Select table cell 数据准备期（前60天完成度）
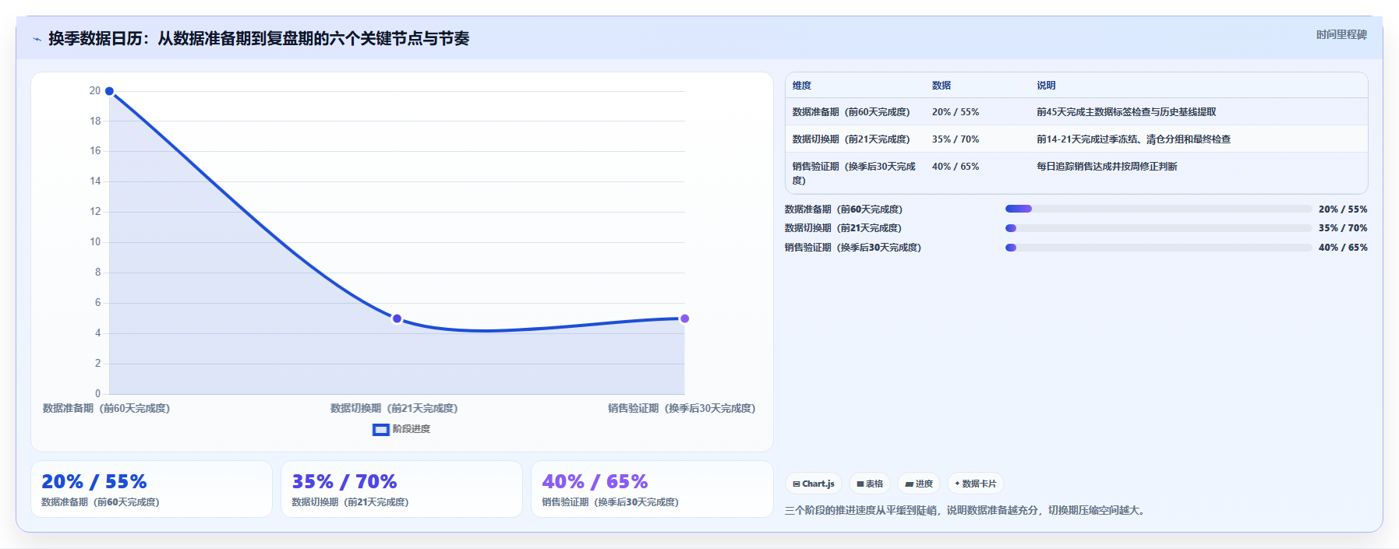Viewport: 1399px width, 549px height. 851,112
